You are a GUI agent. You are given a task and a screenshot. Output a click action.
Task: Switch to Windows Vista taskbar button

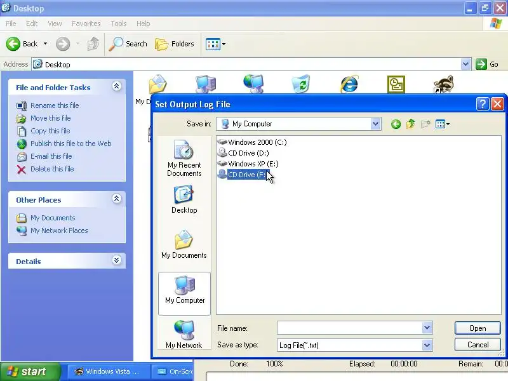click(x=108, y=371)
